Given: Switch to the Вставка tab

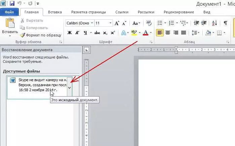Looking at the screenshot, I should coord(55,12).
